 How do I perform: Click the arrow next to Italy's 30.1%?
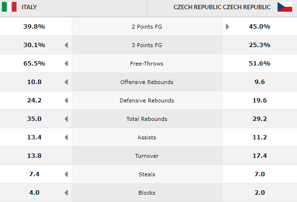point(66,45)
